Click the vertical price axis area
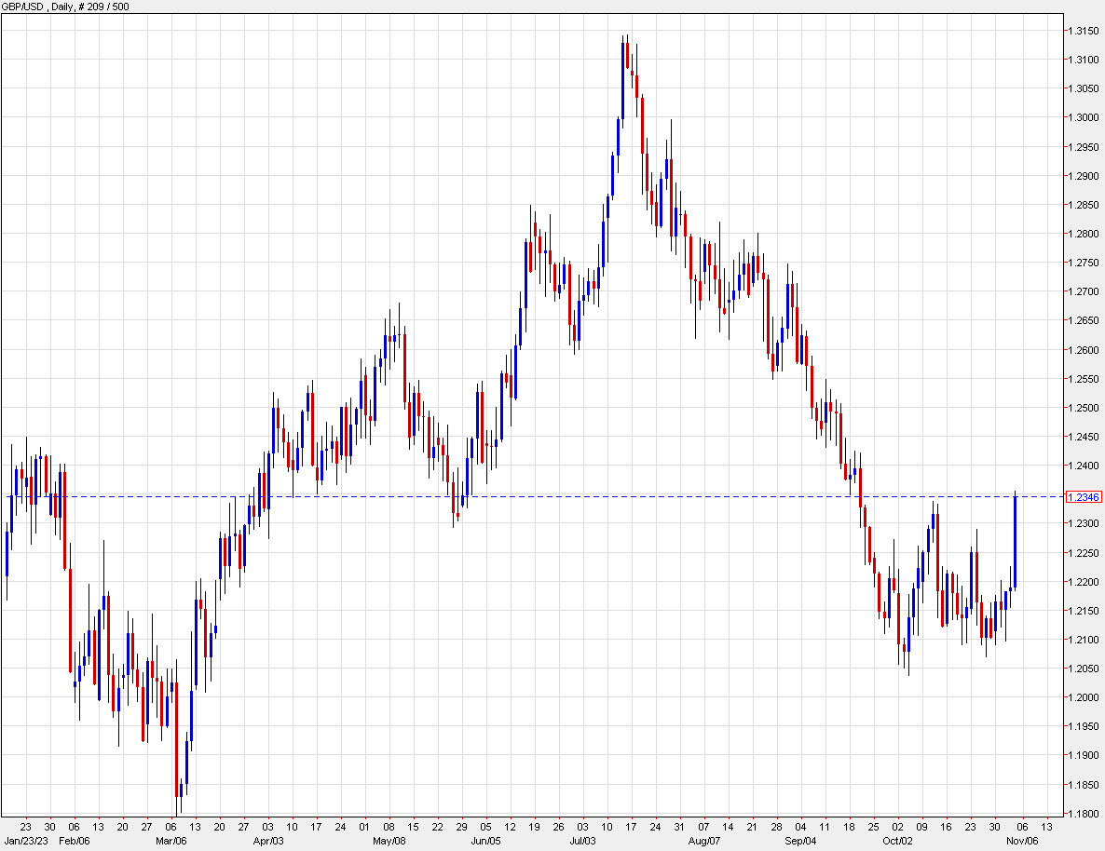The width and height of the screenshot is (1105, 851). (x=1085, y=419)
